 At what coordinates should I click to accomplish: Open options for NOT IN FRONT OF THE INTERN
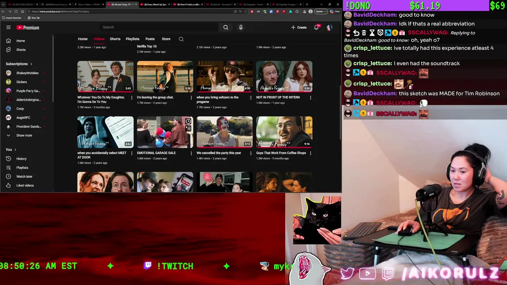click(310, 97)
